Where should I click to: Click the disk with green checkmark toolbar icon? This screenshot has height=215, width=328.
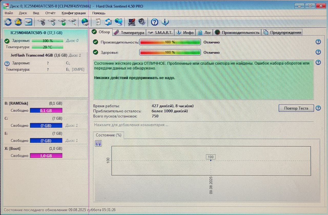tap(62, 22)
